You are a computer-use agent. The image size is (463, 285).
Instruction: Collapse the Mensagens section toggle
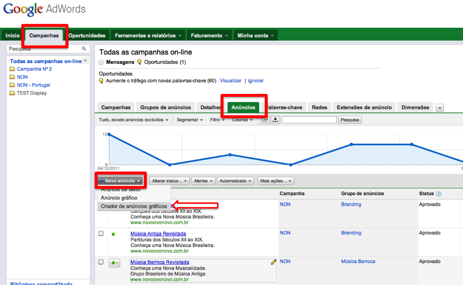point(101,62)
